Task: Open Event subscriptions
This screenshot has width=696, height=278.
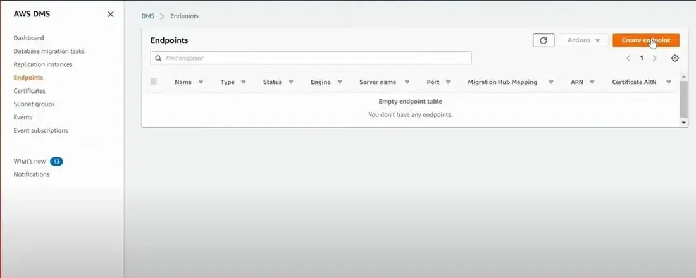Action: [x=40, y=131]
